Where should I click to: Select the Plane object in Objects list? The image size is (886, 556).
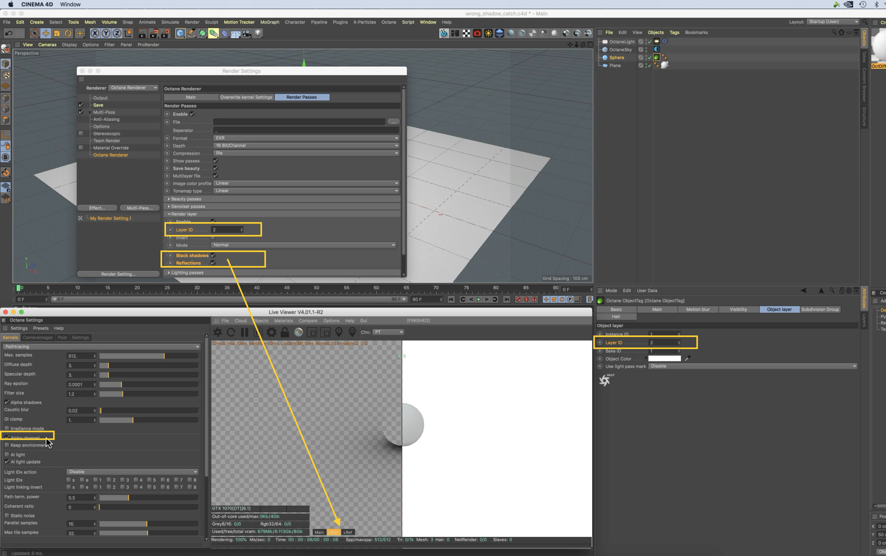(x=615, y=66)
